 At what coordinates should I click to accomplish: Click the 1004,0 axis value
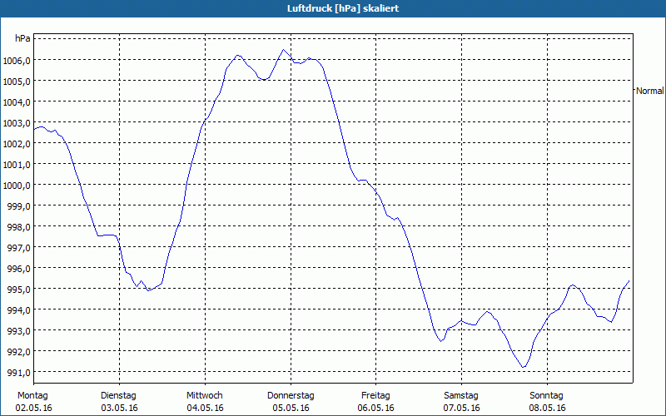point(17,102)
